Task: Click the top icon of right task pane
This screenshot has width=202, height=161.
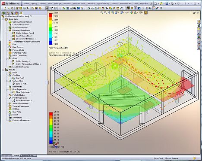Action: pyautogui.click(x=199, y=22)
